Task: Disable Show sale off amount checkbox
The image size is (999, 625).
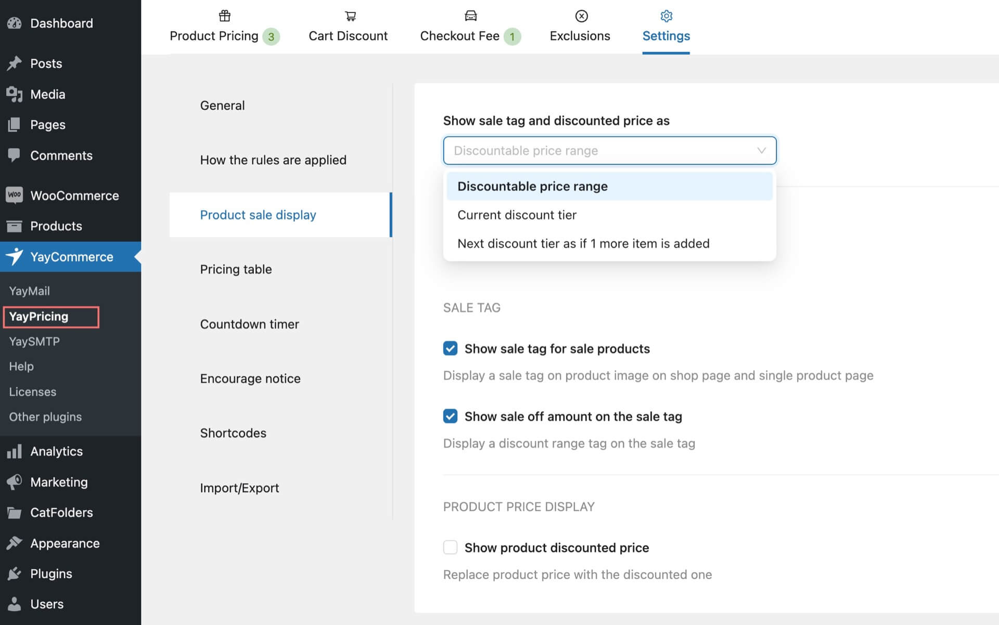Action: tap(450, 416)
